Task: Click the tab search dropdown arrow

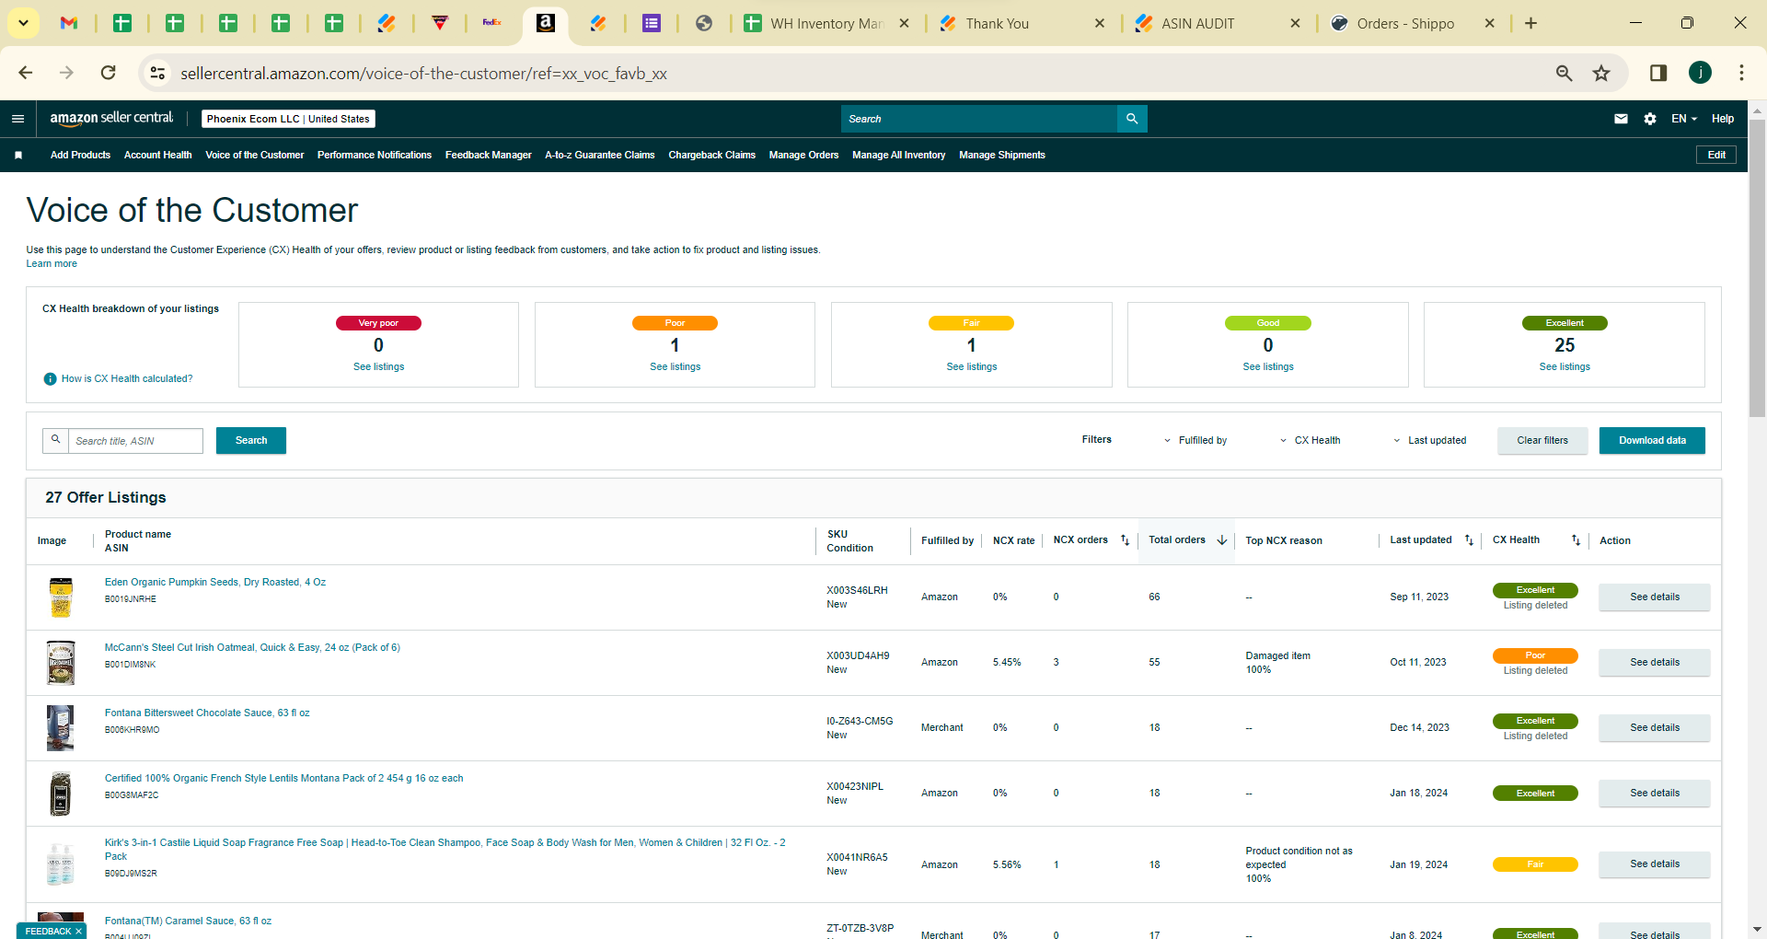Action: pyautogui.click(x=23, y=23)
